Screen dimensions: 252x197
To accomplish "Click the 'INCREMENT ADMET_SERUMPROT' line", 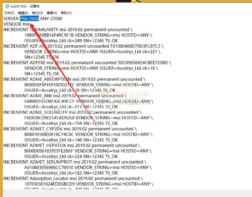I will [75, 162].
